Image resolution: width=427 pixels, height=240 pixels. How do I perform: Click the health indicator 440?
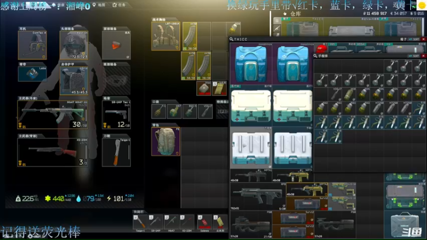[60, 198]
